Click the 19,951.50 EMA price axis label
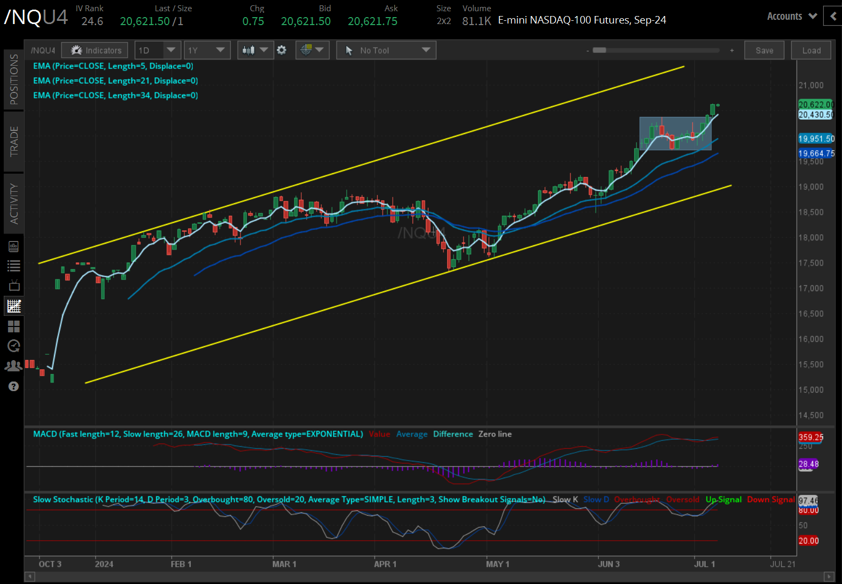Image resolution: width=842 pixels, height=584 pixels. coord(816,139)
